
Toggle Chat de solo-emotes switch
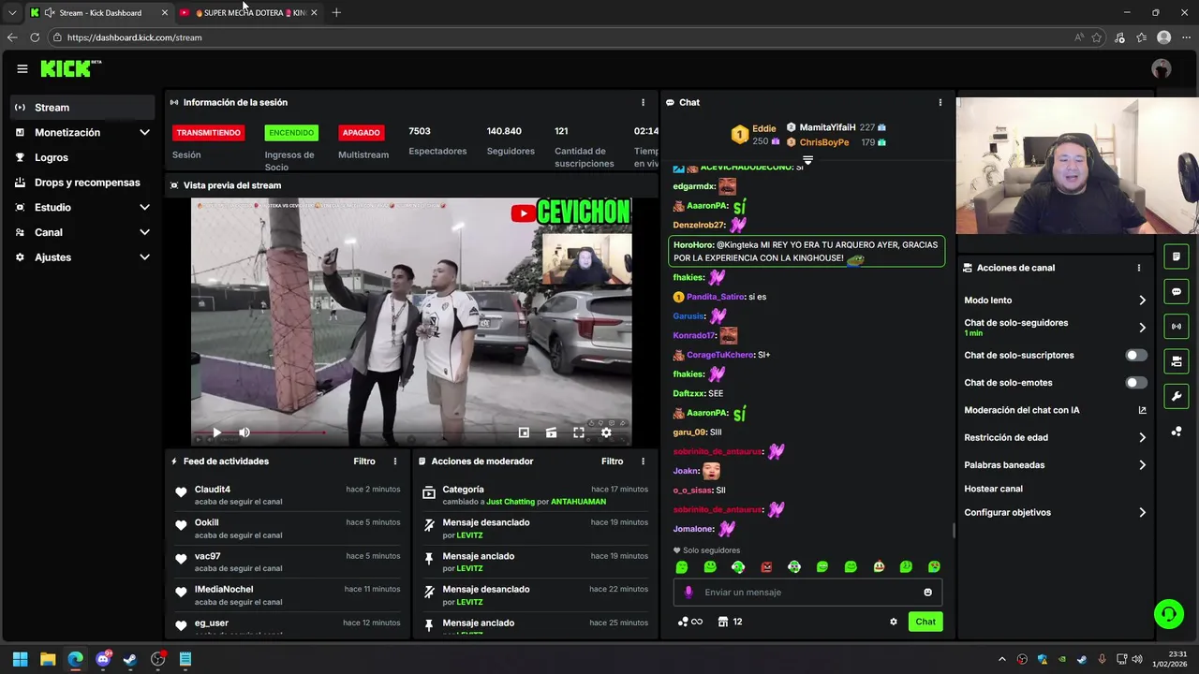coord(1136,383)
